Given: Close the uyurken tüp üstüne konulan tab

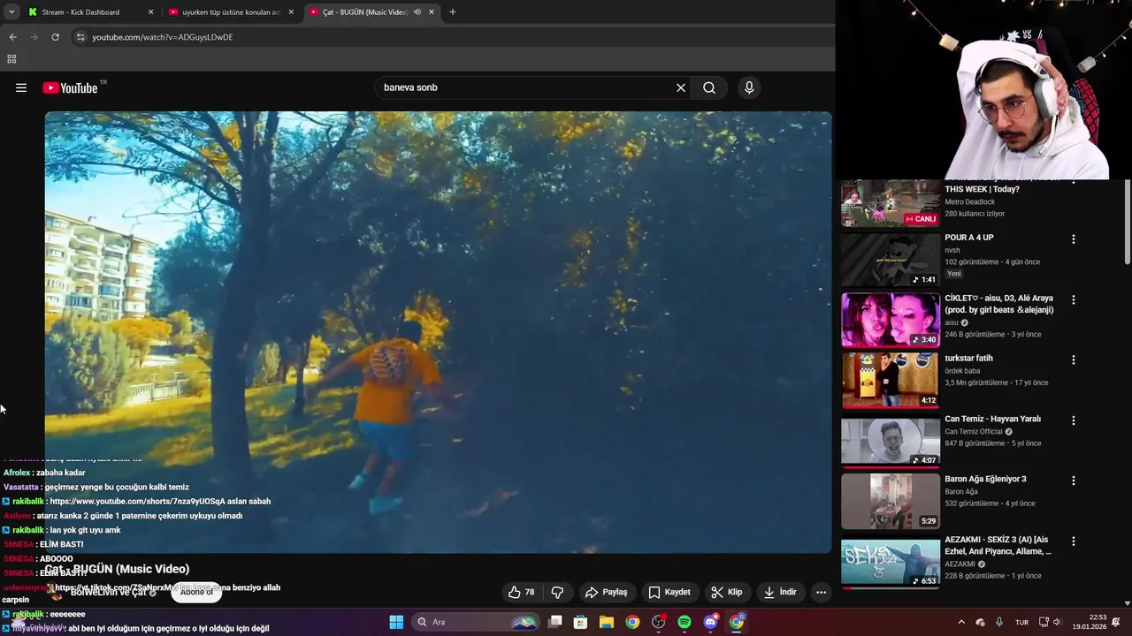Looking at the screenshot, I should [290, 12].
